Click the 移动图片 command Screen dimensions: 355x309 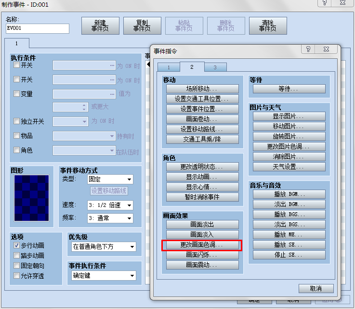(289, 127)
